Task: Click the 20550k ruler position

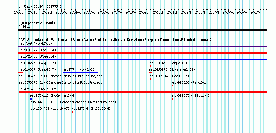Action: [90, 12]
